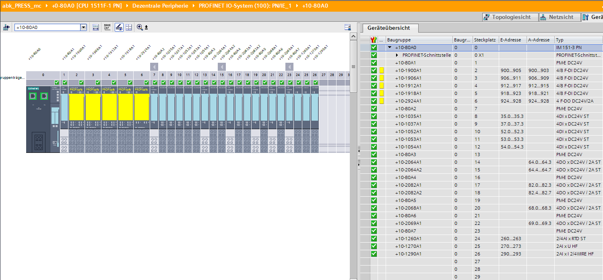This screenshot has width=603, height=280.
Task: Click the slanted +10-80A0 label above the rack
Action: pos(35,54)
